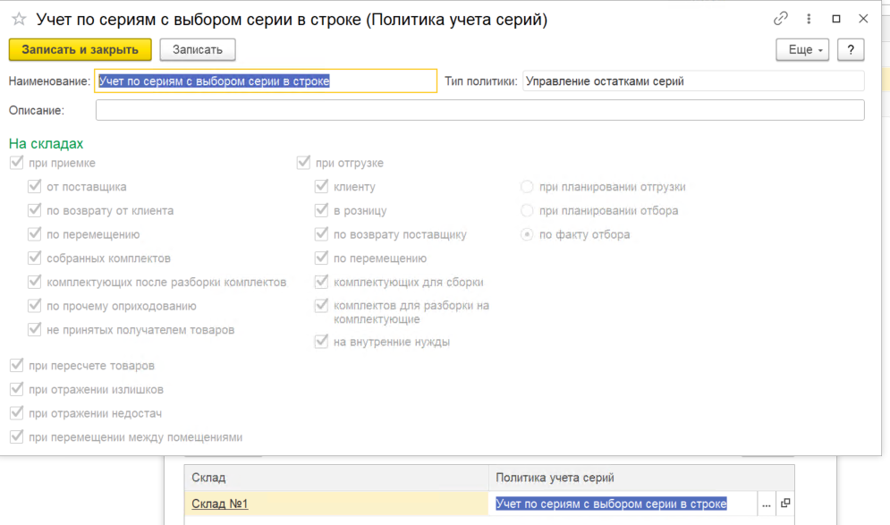Click the "Наименование" text field
Image resolution: width=890 pixels, height=525 pixels.
[x=267, y=81]
